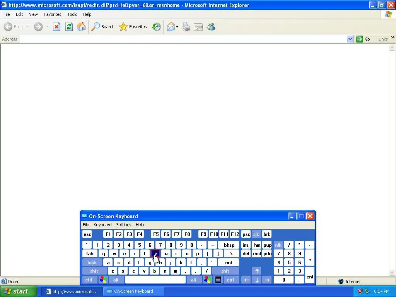
Task: Open the Search pane in Internet Explorer
Action: point(102,27)
